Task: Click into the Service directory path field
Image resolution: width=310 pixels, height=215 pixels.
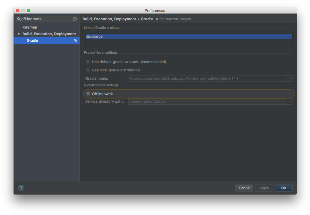Action: click(x=207, y=102)
